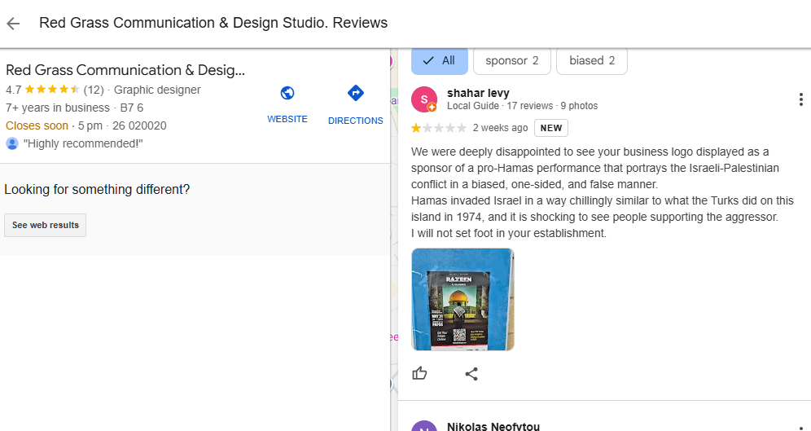The image size is (811, 431).
Task: Share shahar levy's review
Action: (471, 373)
